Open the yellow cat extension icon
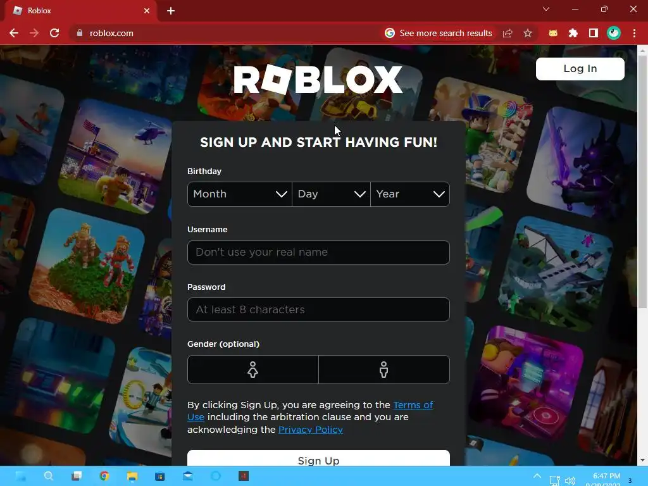Image resolution: width=648 pixels, height=486 pixels. point(553,33)
